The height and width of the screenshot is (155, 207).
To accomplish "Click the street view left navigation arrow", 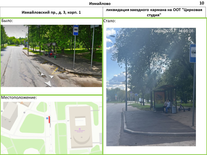I will [x=43, y=75].
